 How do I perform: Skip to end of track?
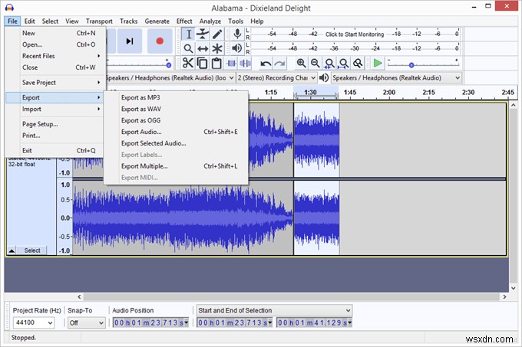[130, 41]
